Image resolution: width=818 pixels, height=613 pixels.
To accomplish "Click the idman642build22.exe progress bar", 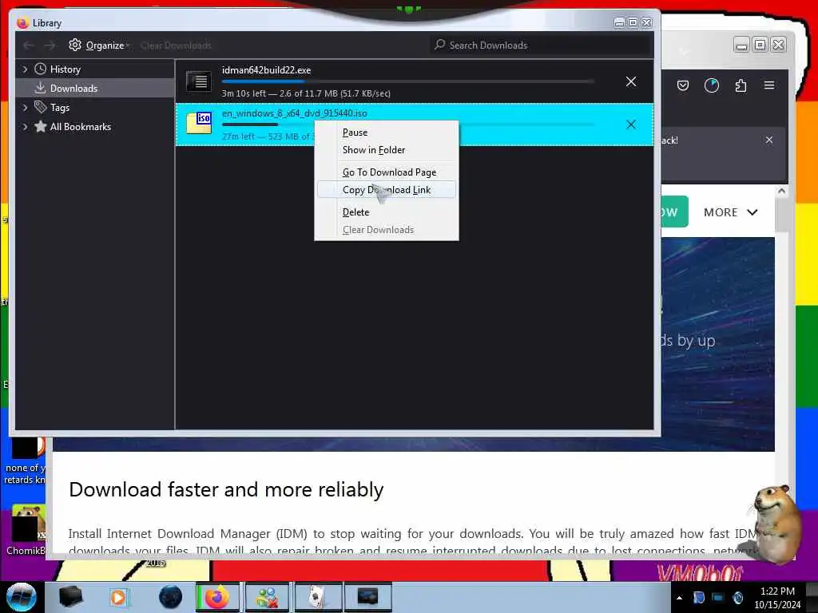I will (x=407, y=81).
